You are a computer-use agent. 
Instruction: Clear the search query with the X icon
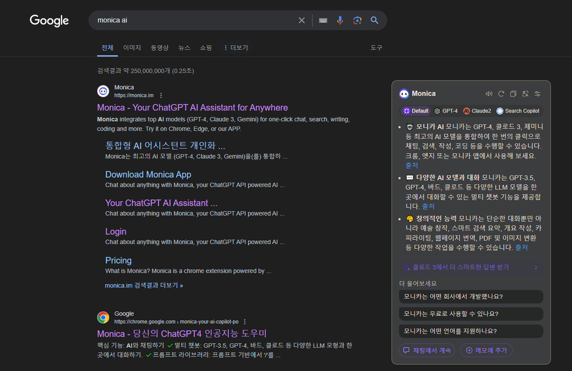point(302,21)
